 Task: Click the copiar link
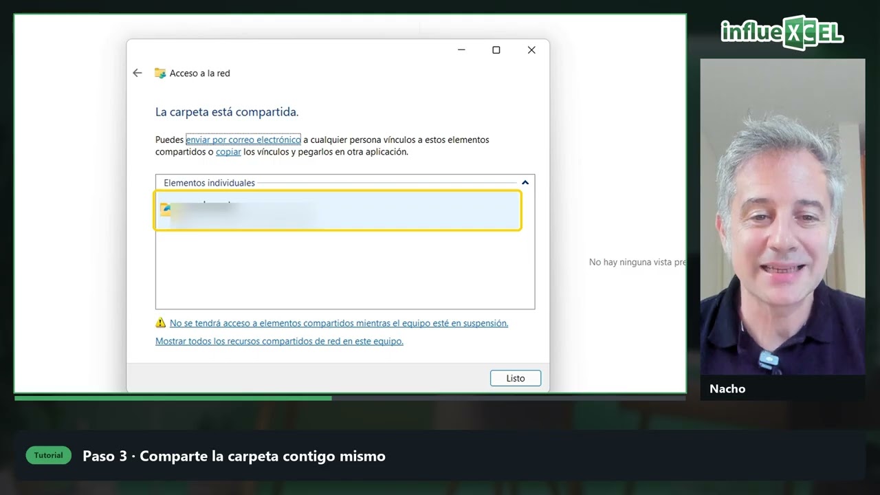[228, 152]
